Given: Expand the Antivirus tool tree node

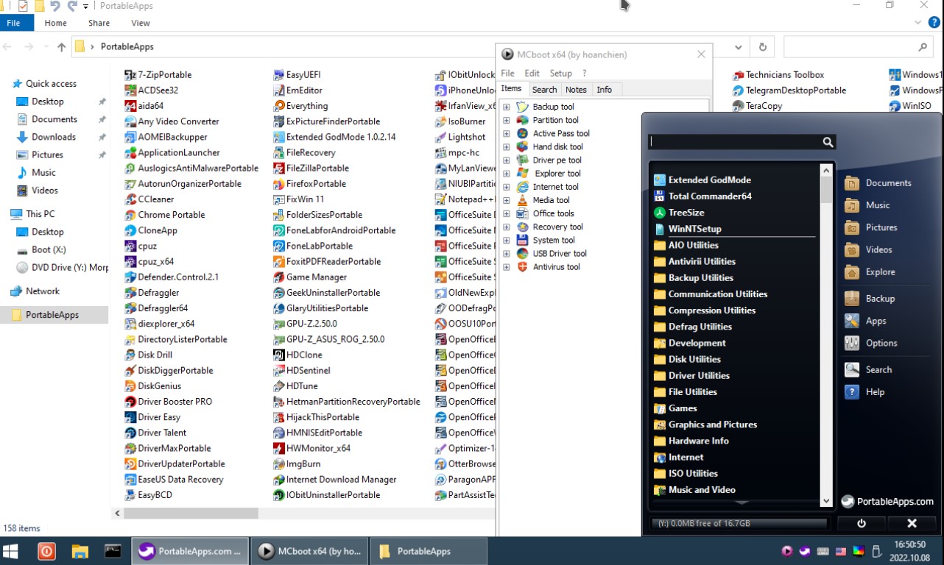Looking at the screenshot, I should tap(507, 267).
